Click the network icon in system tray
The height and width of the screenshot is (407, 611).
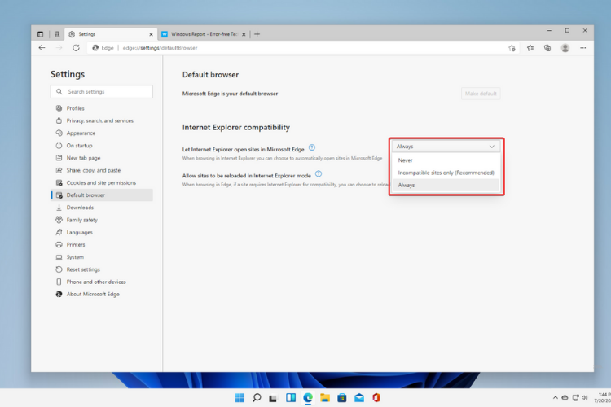coord(575,398)
